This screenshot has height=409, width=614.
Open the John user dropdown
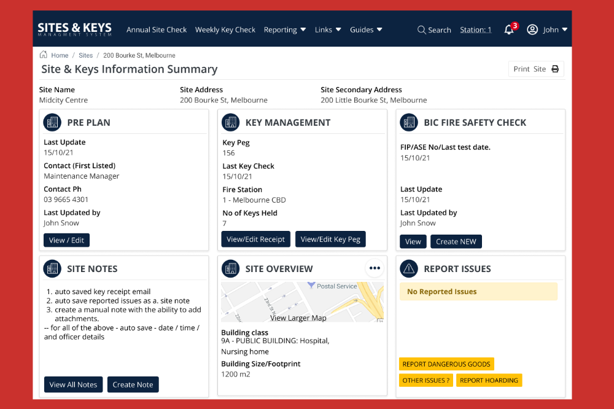pos(555,29)
